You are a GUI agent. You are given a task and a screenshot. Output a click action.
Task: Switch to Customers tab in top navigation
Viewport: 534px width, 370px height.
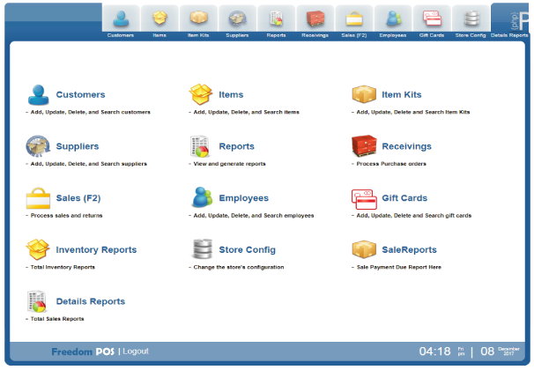click(121, 21)
